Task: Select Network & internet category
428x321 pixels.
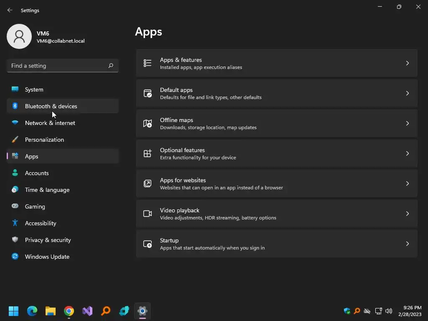Action: coord(63,123)
